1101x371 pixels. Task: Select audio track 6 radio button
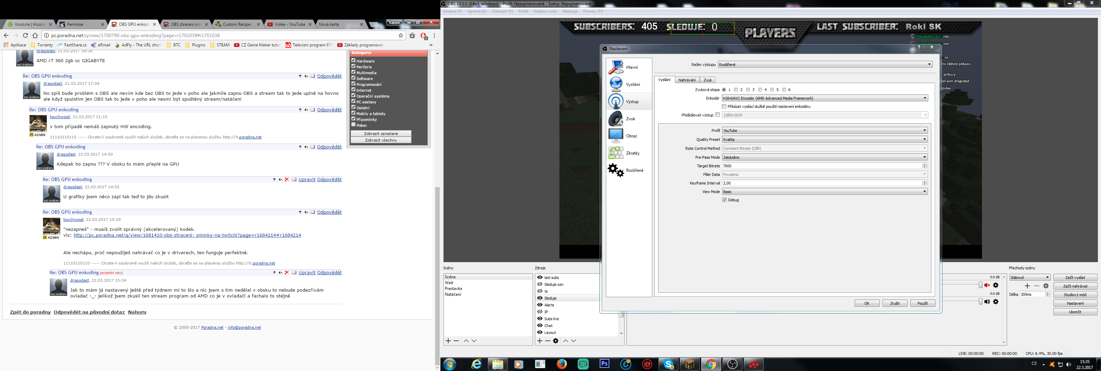784,90
